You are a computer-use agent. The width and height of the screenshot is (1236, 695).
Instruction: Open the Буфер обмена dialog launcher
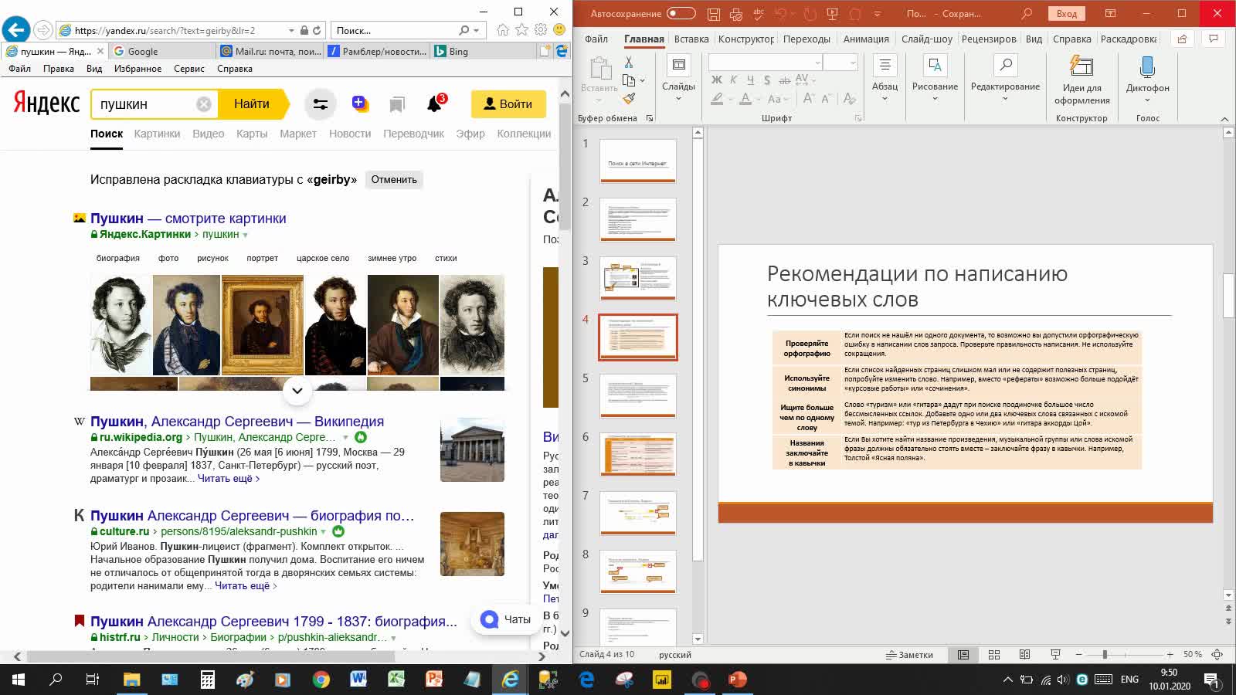(x=650, y=118)
